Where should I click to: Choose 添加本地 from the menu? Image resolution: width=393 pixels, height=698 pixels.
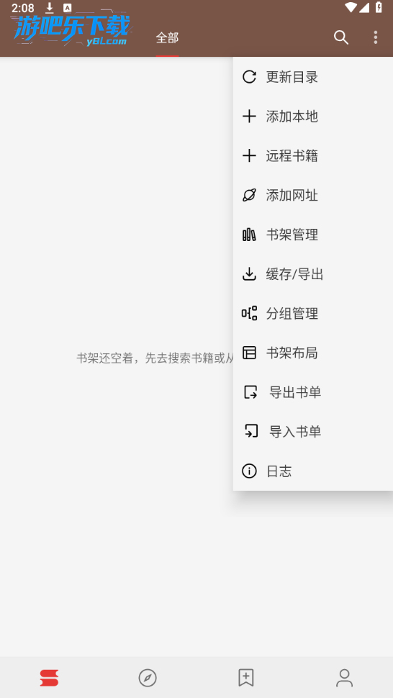[x=313, y=116]
